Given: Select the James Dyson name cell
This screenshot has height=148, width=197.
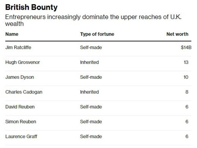Looking at the screenshot, I should coord(19,77).
